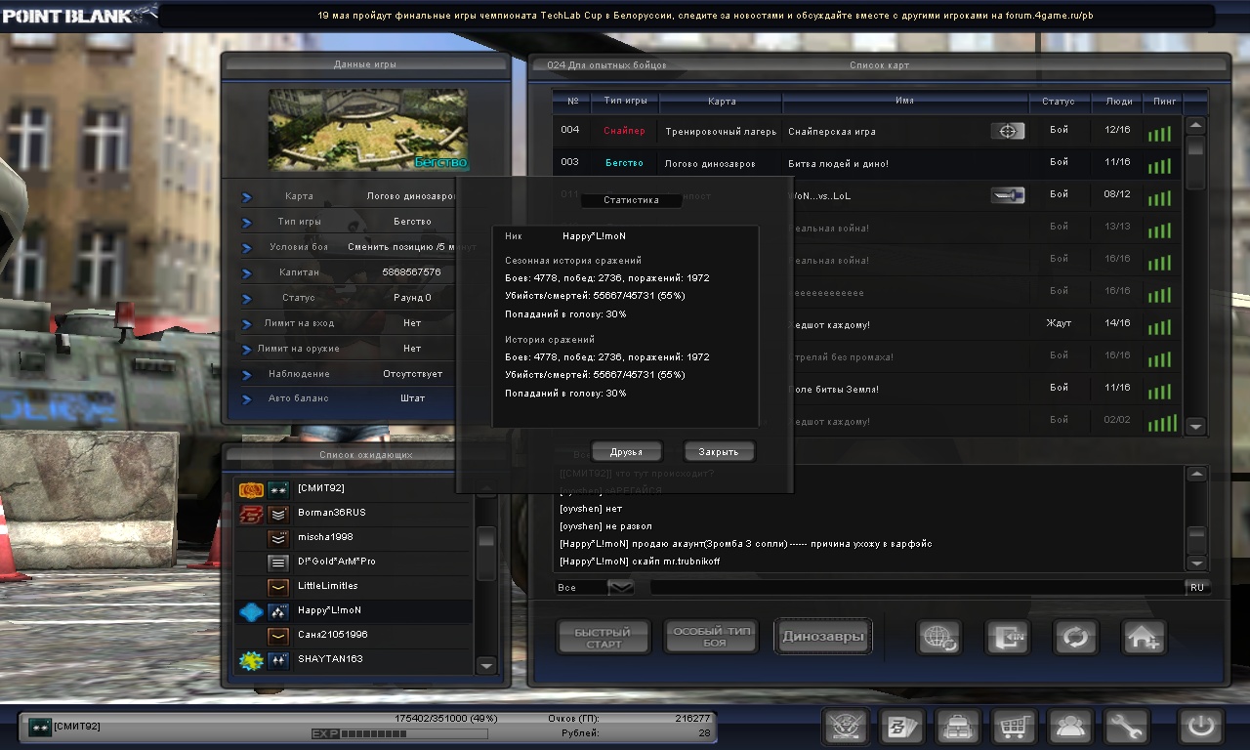
Task: Click the Логово динозавров map thumbnail
Action: (367, 130)
